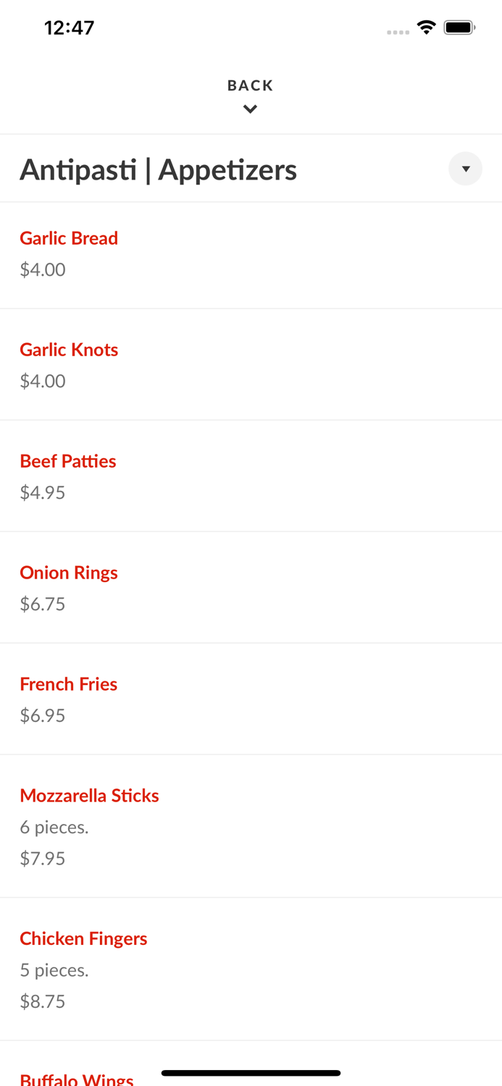Select the Garlic Bread item

point(69,238)
